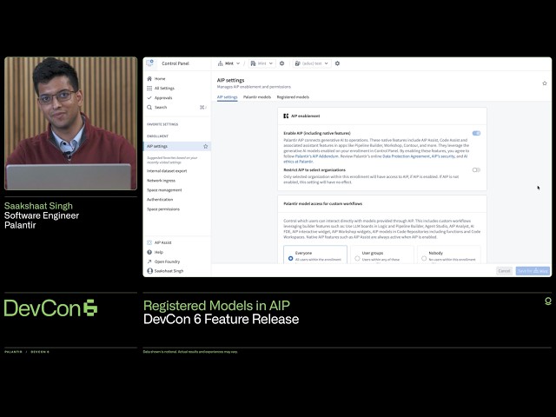Open the Approvals sidebar entry
This screenshot has height=417, width=556.
[x=163, y=98]
